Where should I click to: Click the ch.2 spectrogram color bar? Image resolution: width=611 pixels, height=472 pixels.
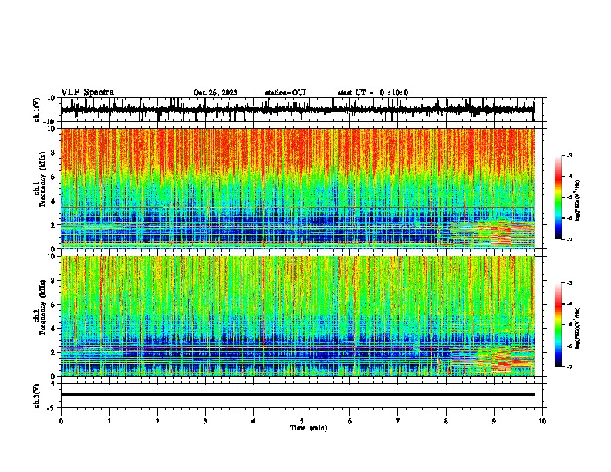pos(558,325)
